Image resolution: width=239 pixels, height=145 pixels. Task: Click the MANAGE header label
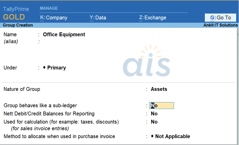click(x=49, y=8)
